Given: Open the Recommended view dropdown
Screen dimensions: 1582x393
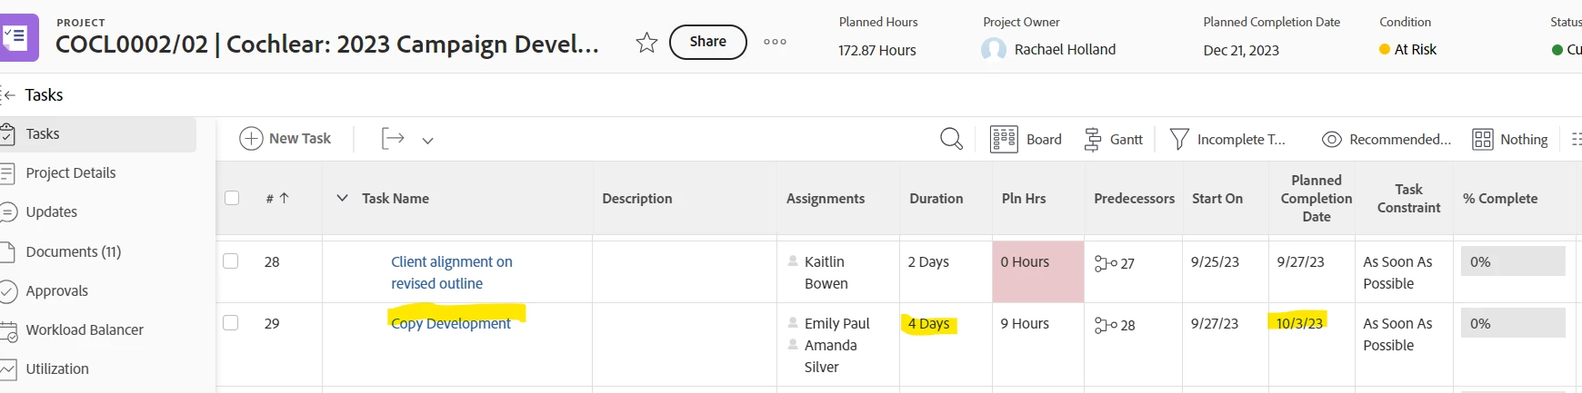Looking at the screenshot, I should point(1387,139).
